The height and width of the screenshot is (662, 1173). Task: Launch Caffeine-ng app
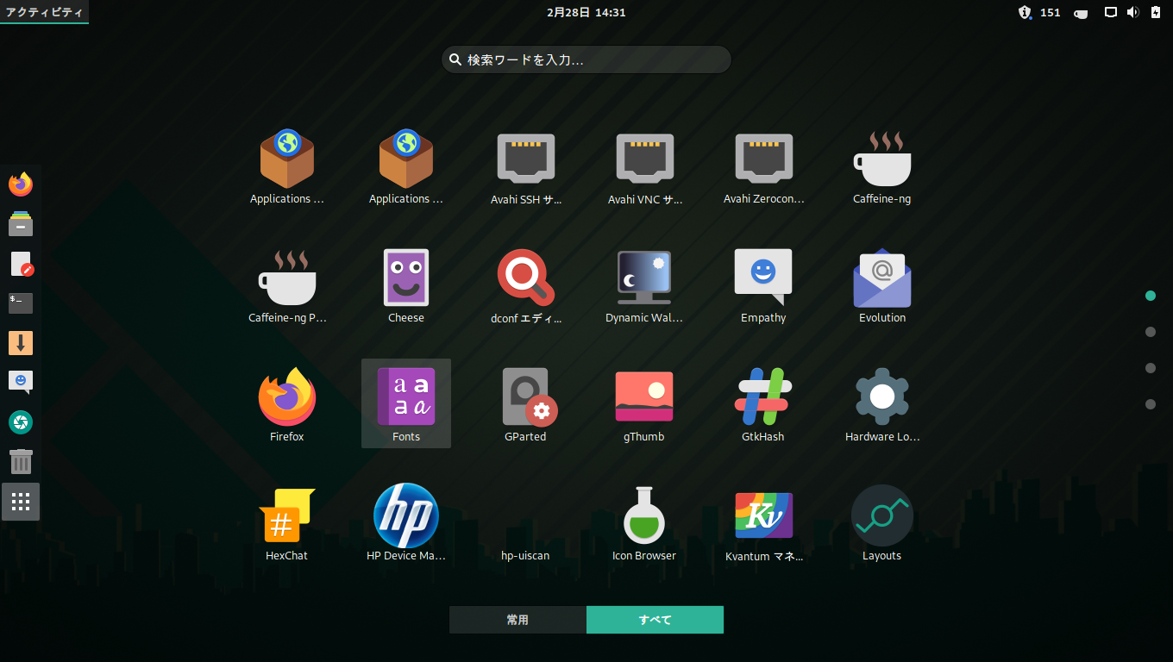[882, 167]
